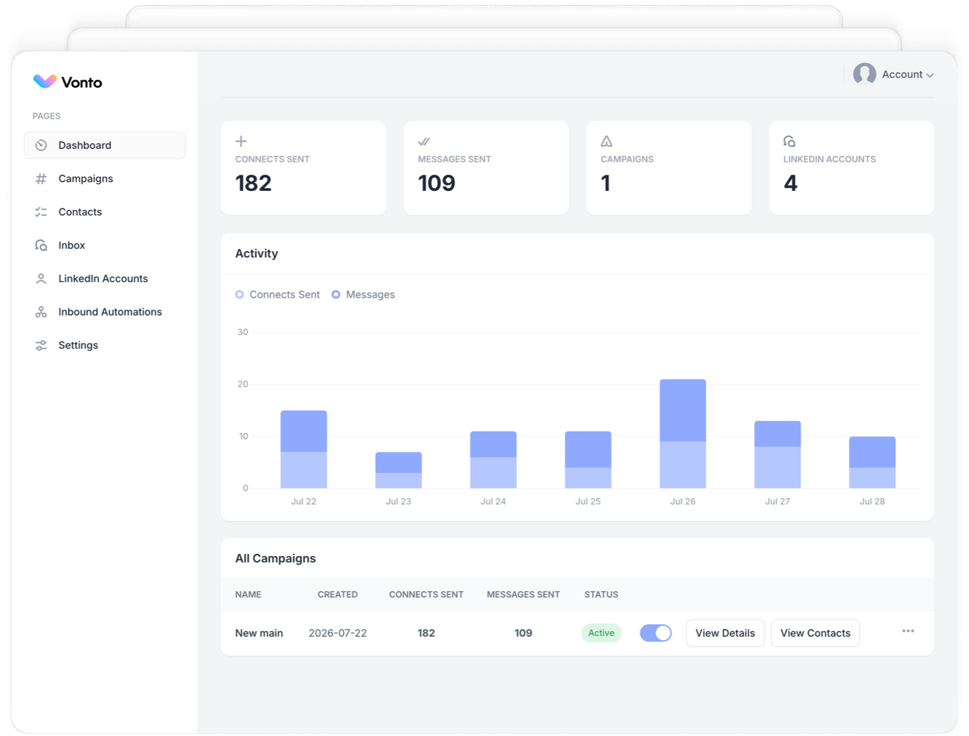Click the Account avatar picture

tap(864, 74)
